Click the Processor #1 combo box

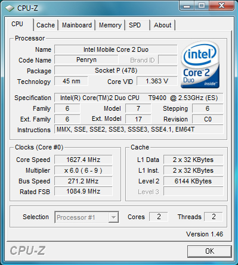[86, 217]
